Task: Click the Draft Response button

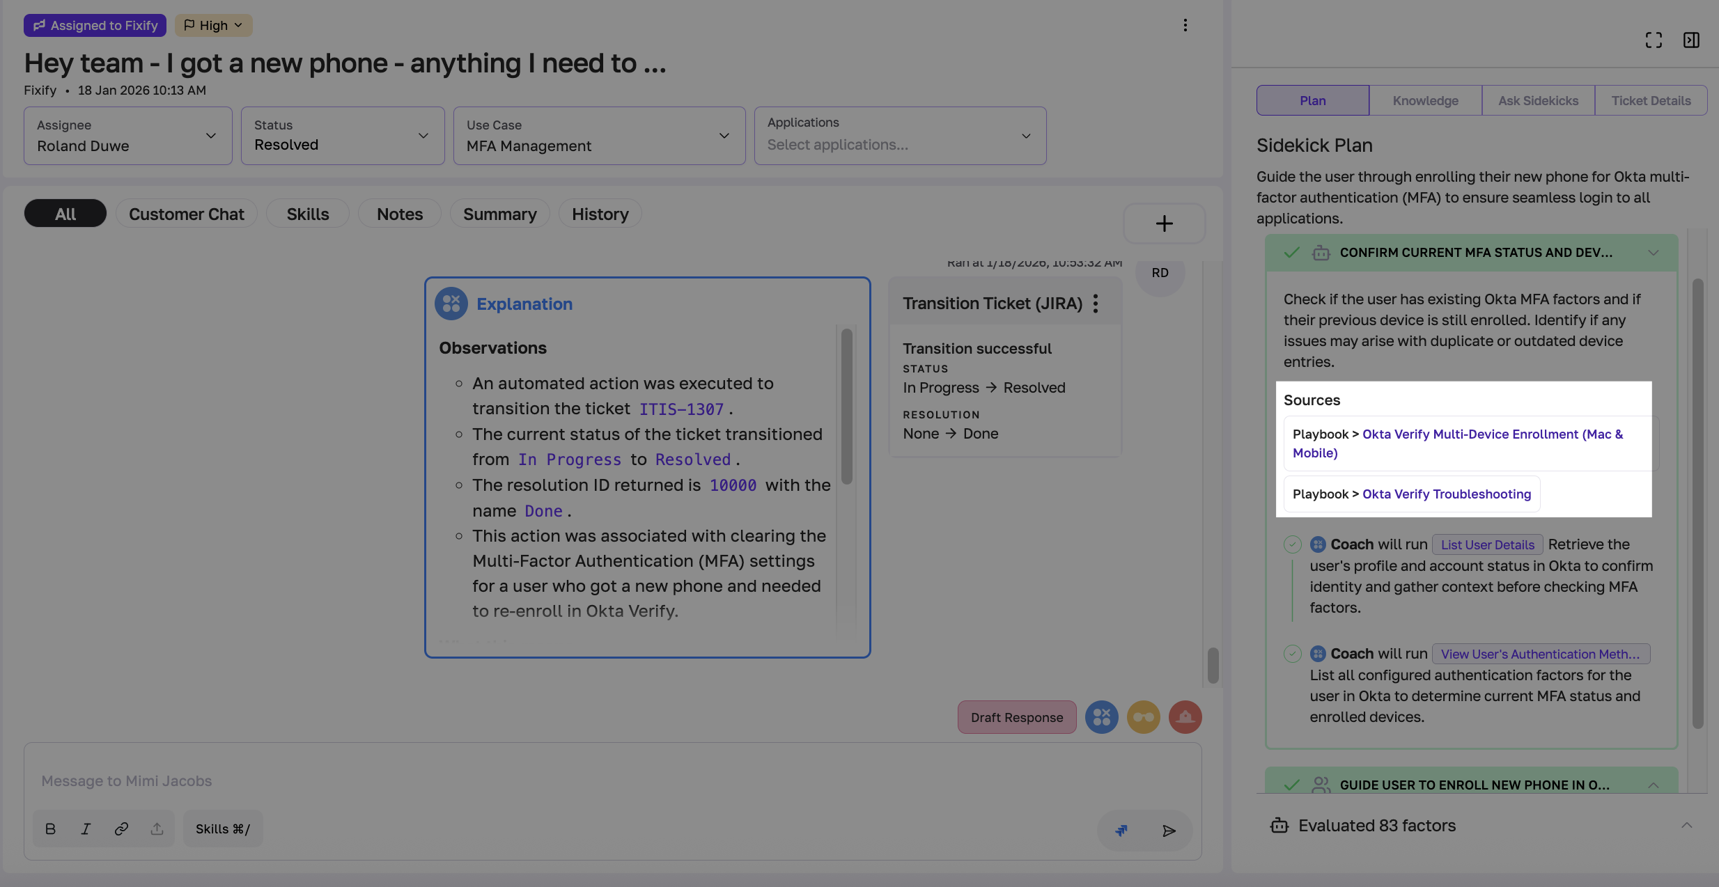Action: (x=1016, y=716)
